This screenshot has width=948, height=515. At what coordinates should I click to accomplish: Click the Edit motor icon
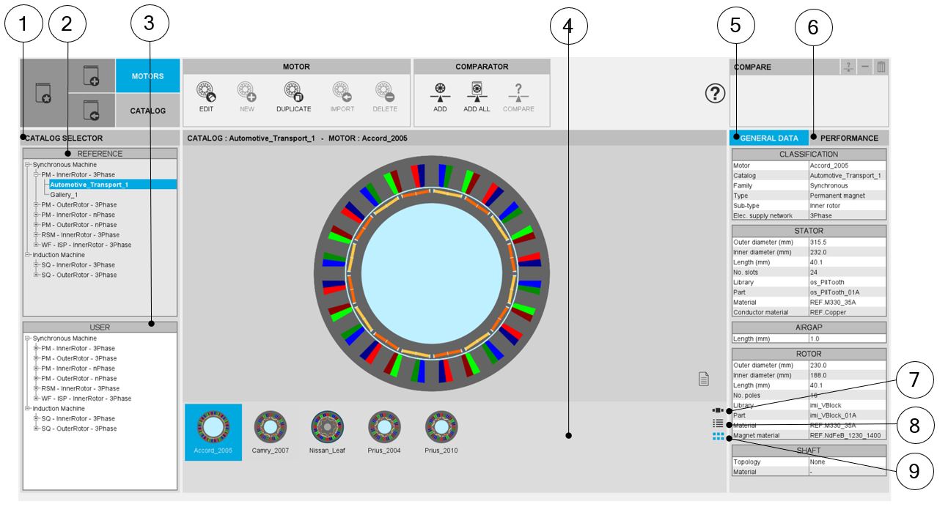[x=206, y=92]
